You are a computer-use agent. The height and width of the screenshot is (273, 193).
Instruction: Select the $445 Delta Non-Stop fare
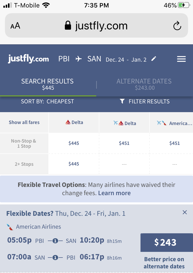coord(74,143)
